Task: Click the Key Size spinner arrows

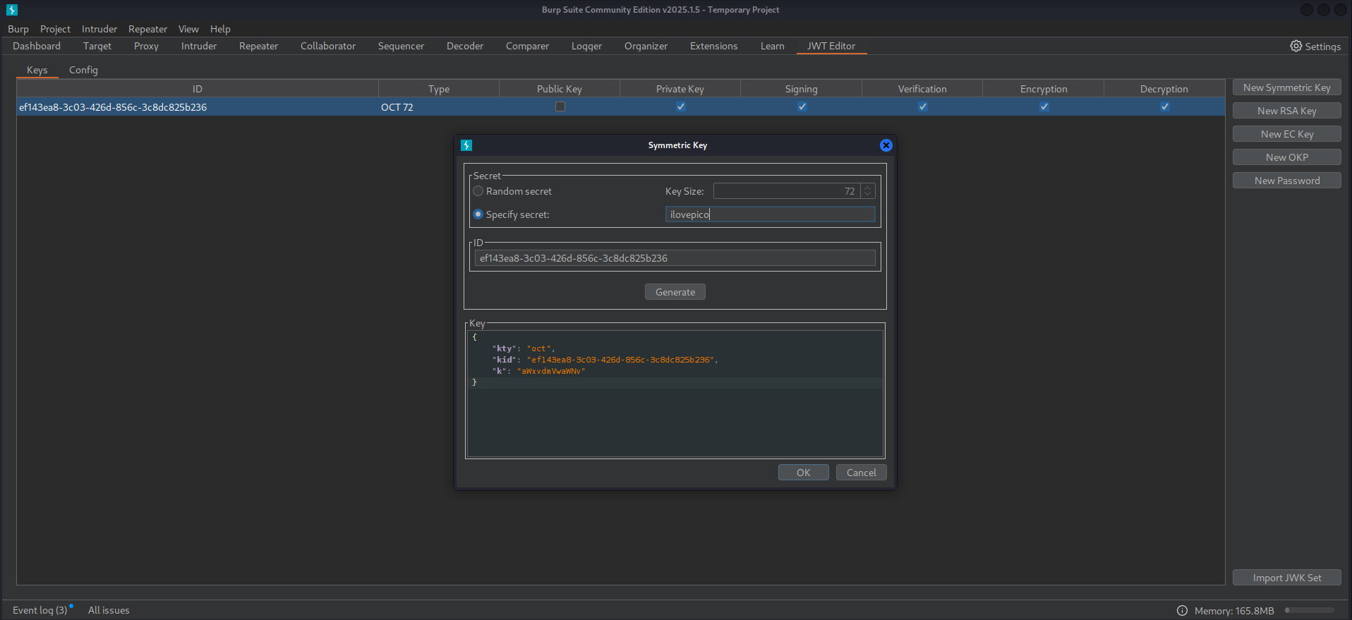Action: (x=868, y=191)
